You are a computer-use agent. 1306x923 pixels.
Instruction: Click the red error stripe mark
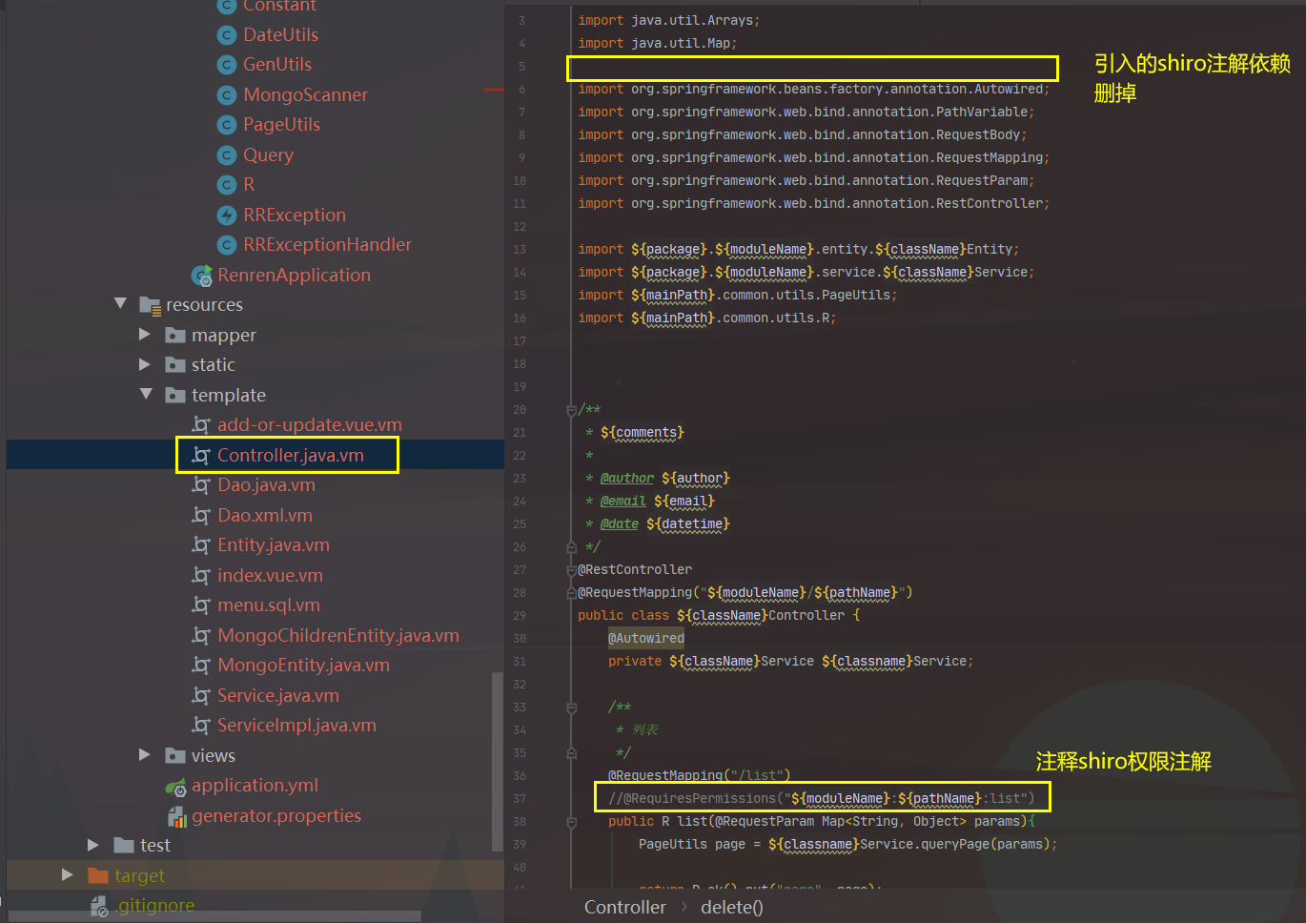[494, 90]
